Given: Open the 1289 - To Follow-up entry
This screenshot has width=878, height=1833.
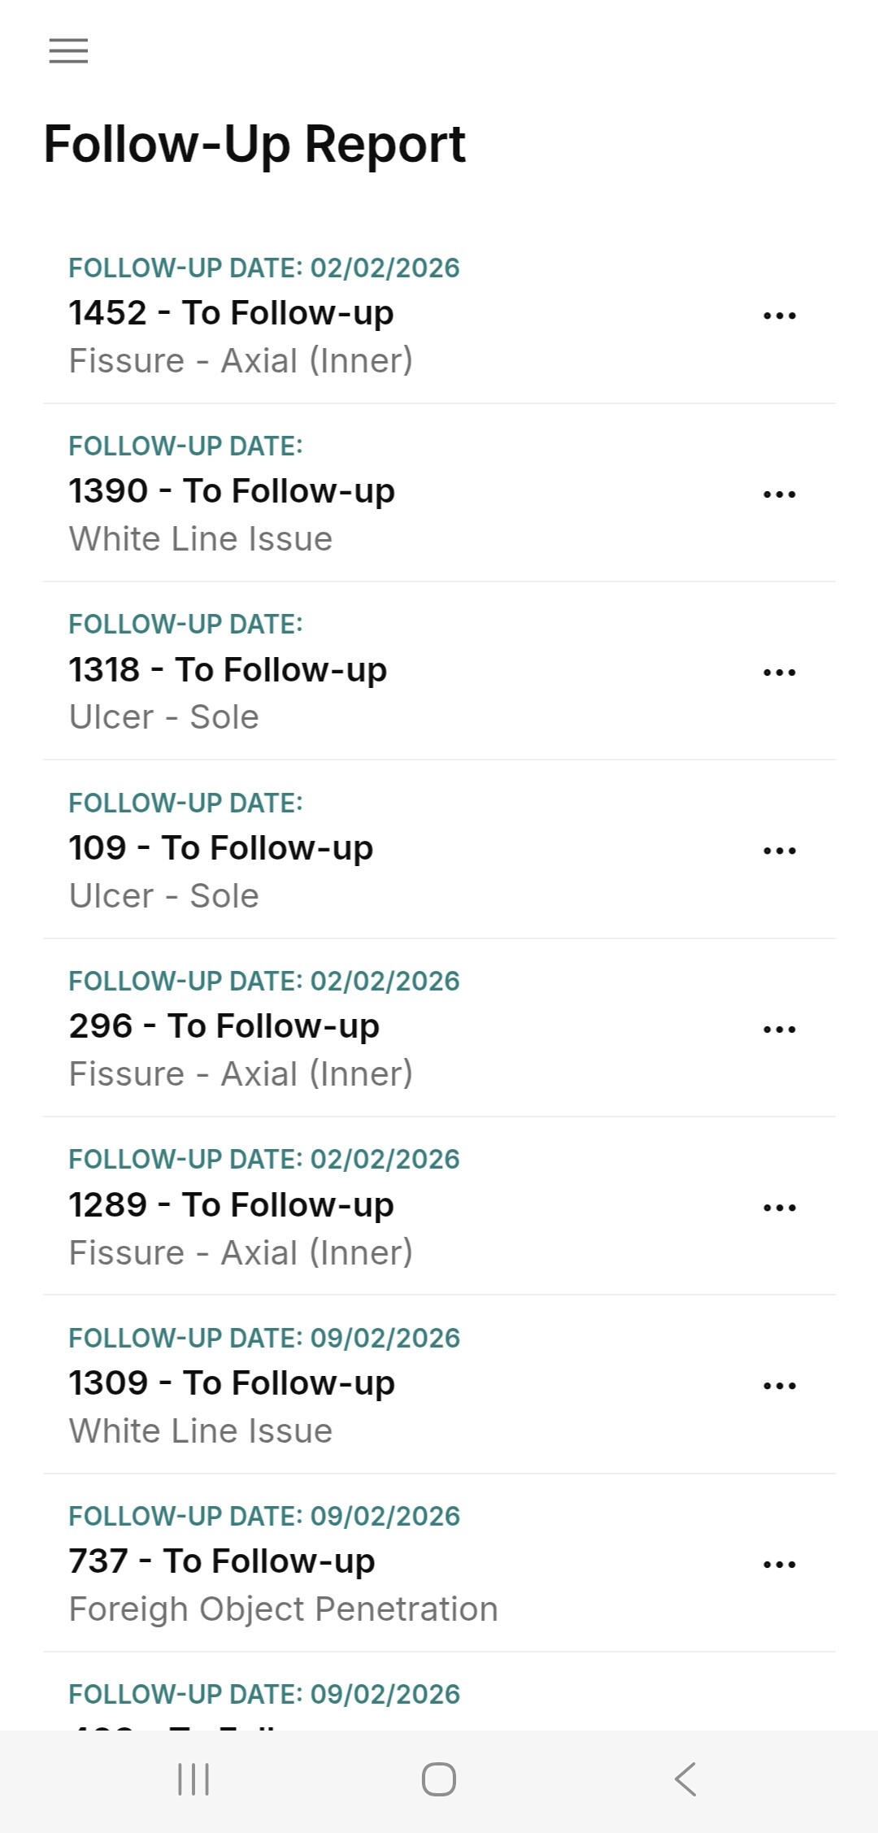Looking at the screenshot, I should (x=231, y=1205).
